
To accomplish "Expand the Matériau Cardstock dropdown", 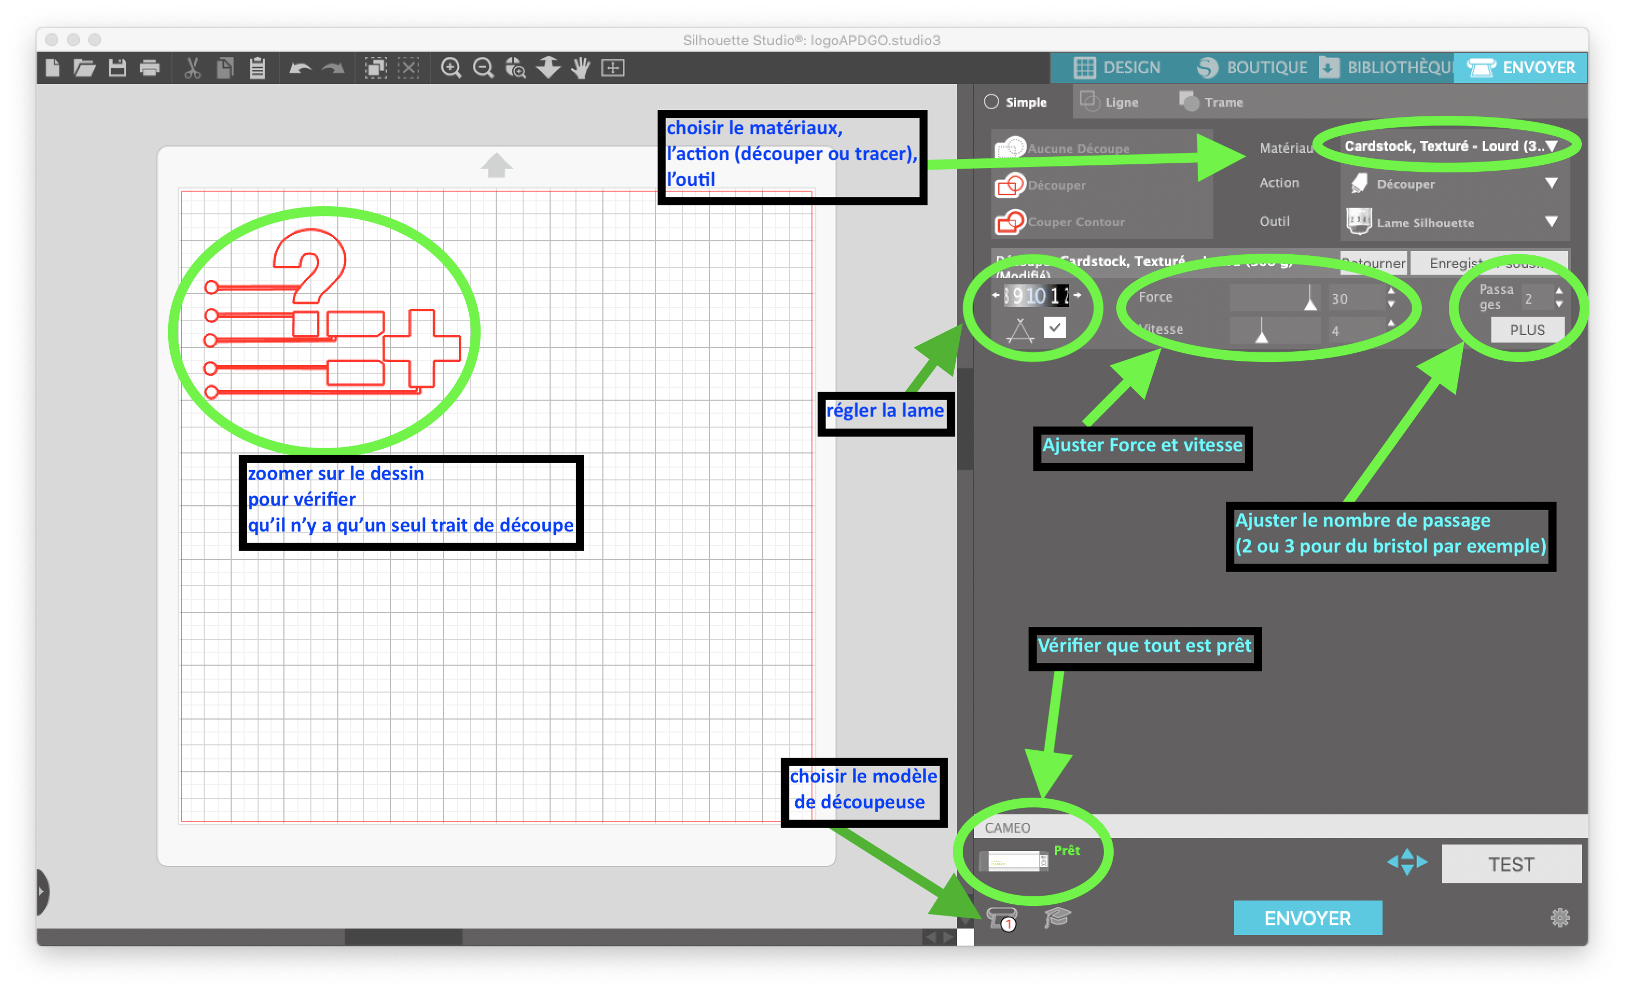I will [1449, 146].
